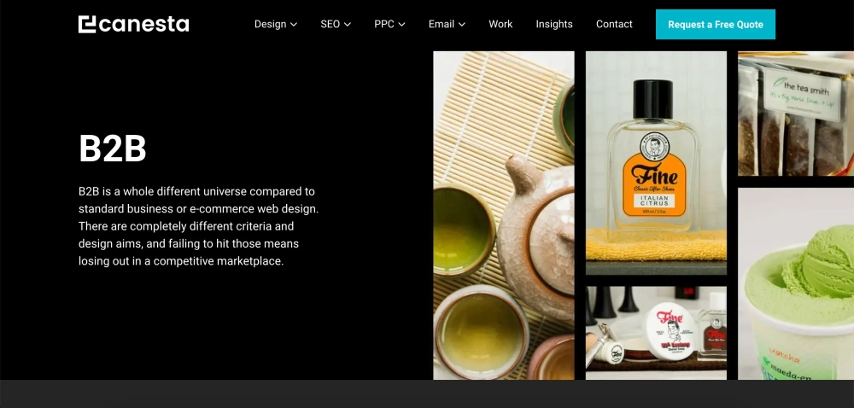The height and width of the screenshot is (408, 854).
Task: Expand the chevron next to Email
Action: [x=462, y=25]
